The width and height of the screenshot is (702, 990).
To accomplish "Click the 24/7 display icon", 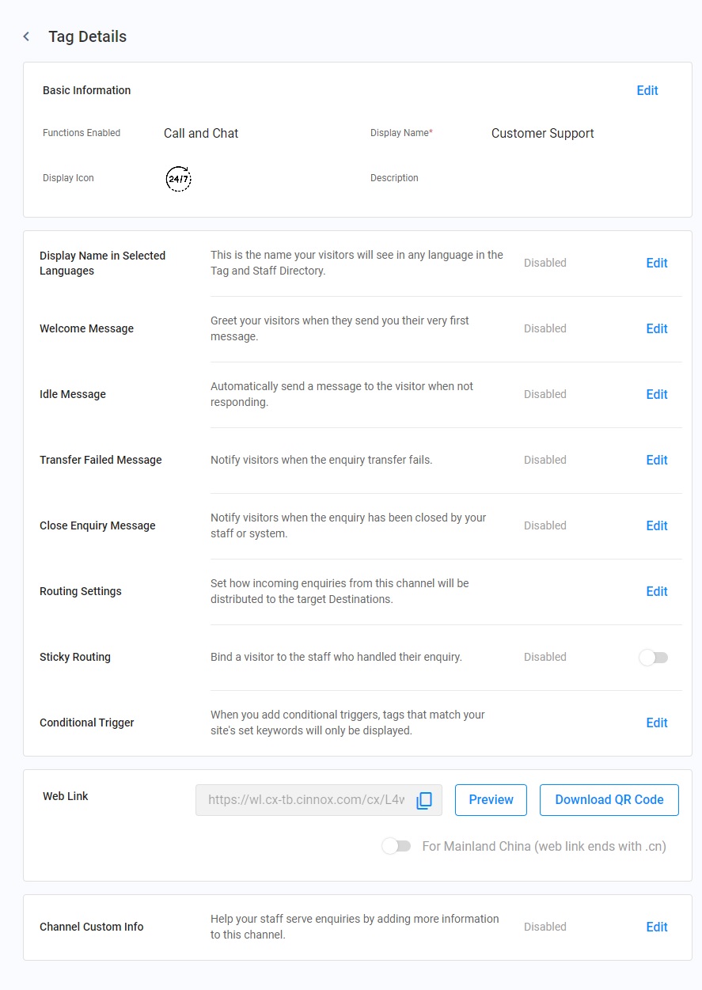I will [179, 179].
